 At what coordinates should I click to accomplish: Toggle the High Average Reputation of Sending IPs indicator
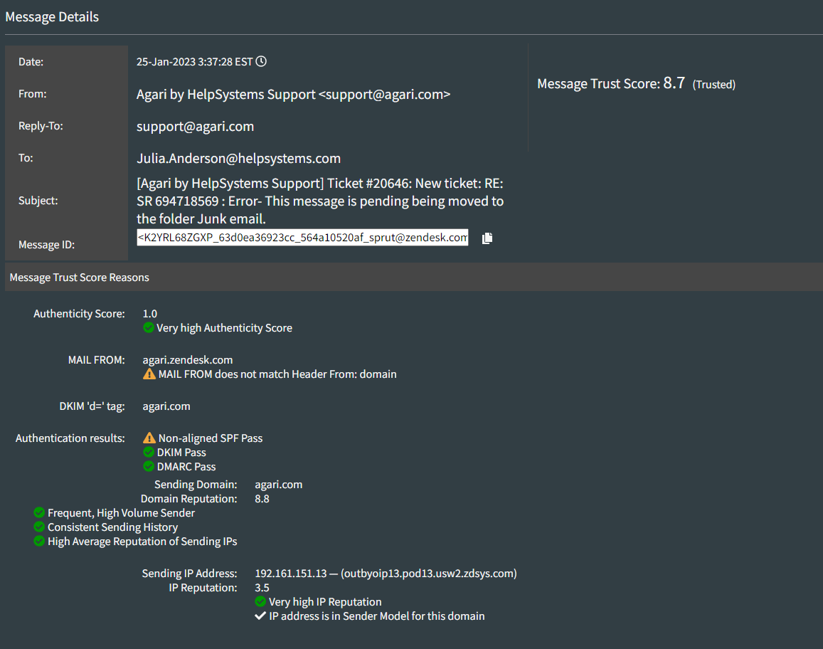(x=39, y=541)
